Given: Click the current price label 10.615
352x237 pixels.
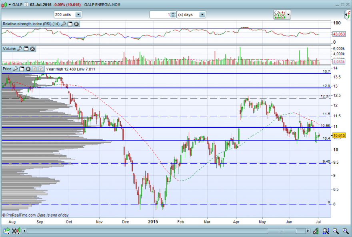Looking at the screenshot, I should [x=339, y=135].
